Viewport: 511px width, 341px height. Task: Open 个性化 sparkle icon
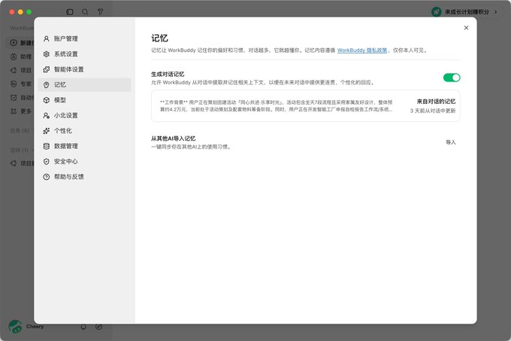[47, 130]
